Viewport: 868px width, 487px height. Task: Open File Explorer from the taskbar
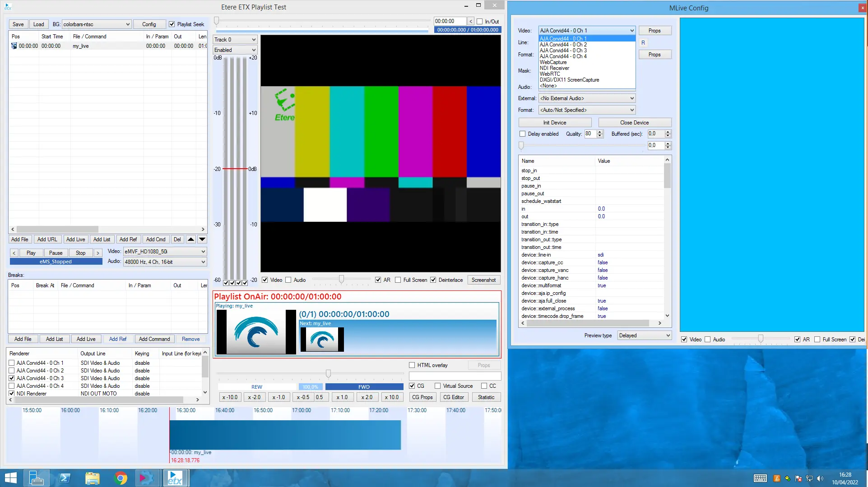pyautogui.click(x=92, y=478)
